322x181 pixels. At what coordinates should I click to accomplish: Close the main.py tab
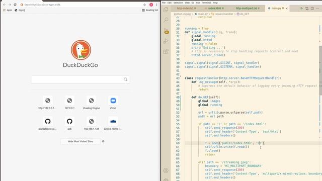(x=287, y=9)
